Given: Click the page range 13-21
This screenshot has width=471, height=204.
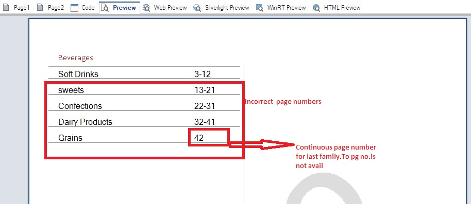Looking at the screenshot, I should pyautogui.click(x=205, y=90).
